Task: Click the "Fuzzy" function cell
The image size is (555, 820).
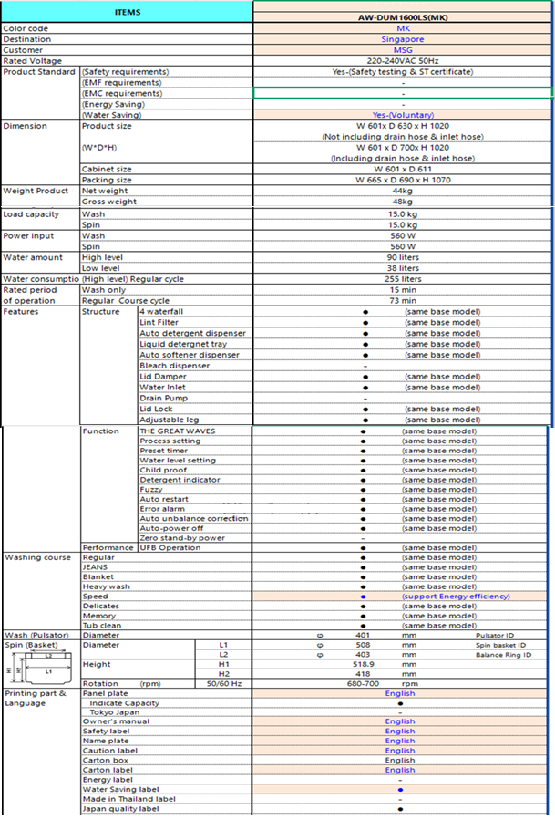Action: tap(195, 490)
